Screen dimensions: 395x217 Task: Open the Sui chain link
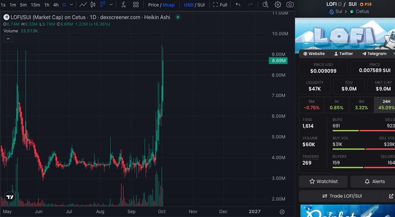click(336, 12)
